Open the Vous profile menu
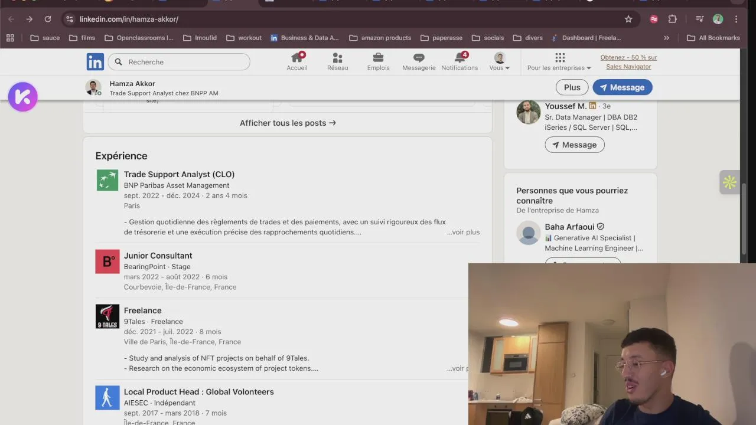Screen dimensions: 756x425 click(x=500, y=61)
